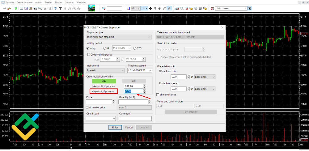309x151 pixels.
Task: Select the 'today' validity radio button
Action: click(88, 48)
